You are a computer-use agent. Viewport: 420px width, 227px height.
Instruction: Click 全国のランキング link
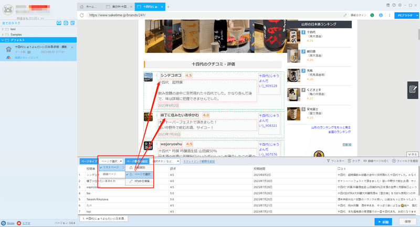pos(339,132)
